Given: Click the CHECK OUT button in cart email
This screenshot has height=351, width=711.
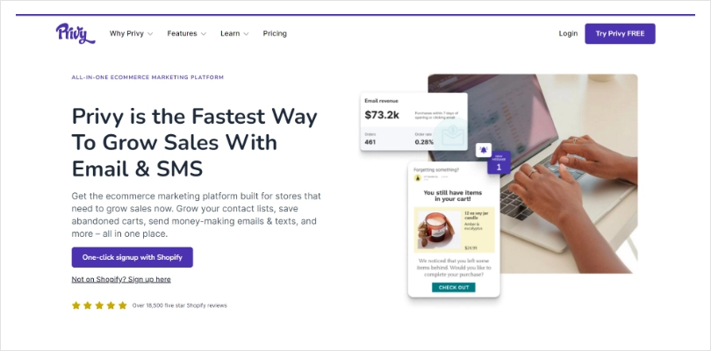Looking at the screenshot, I should [454, 288].
